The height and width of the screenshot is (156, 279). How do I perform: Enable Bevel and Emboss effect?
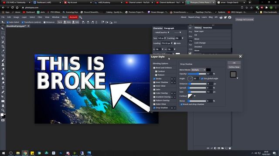(154, 68)
